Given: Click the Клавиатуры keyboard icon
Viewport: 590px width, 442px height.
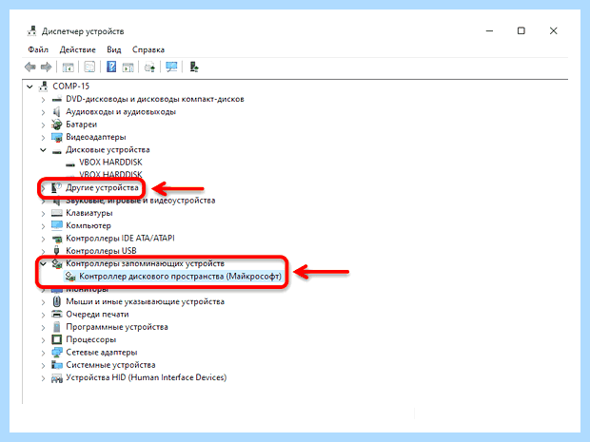Looking at the screenshot, I should [57, 213].
